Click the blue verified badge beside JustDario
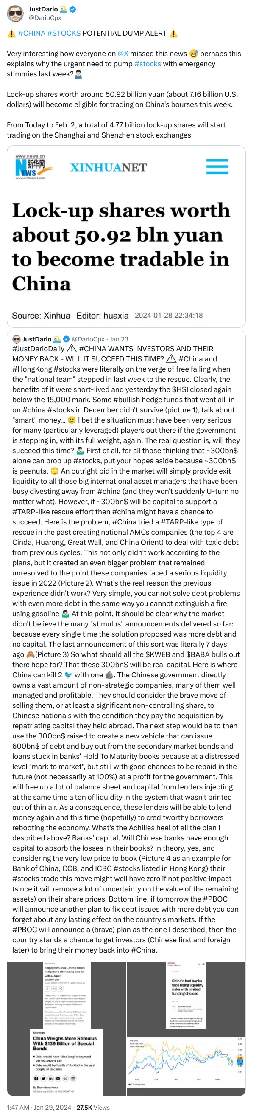 pos(73,9)
